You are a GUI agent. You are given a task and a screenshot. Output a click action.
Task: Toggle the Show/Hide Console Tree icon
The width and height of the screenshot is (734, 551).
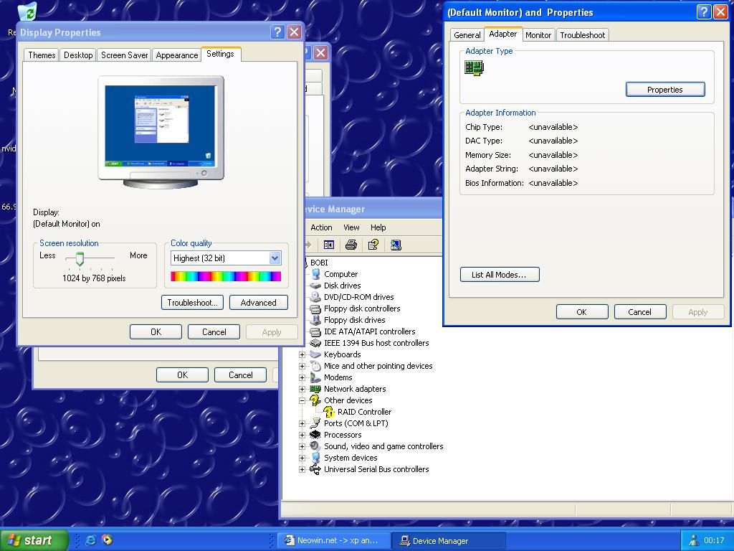[x=328, y=245]
